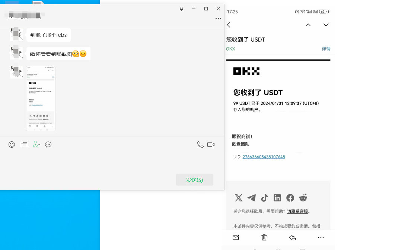Open chat history speech bubble icon
The image size is (411, 250).
pos(48,145)
